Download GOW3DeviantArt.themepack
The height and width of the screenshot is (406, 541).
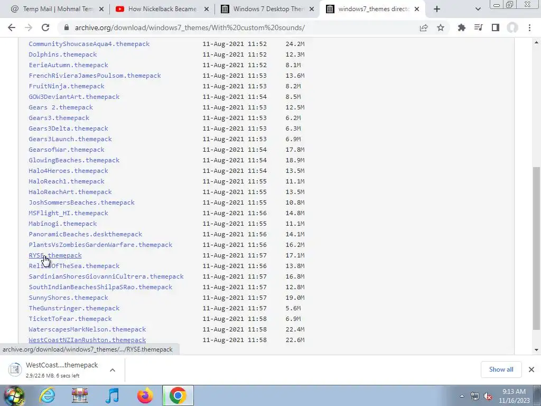[74, 97]
